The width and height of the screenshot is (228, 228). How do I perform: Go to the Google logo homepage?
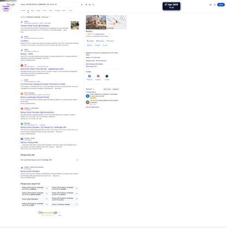10,5
